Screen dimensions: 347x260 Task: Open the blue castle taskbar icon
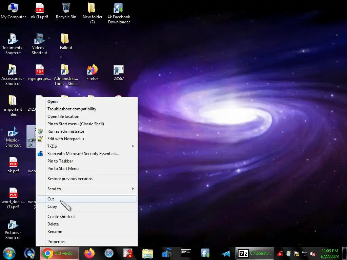coord(167,253)
